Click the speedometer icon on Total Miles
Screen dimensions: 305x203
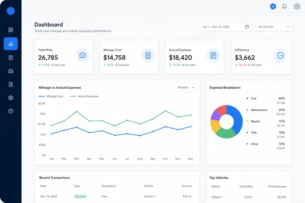tap(82, 55)
